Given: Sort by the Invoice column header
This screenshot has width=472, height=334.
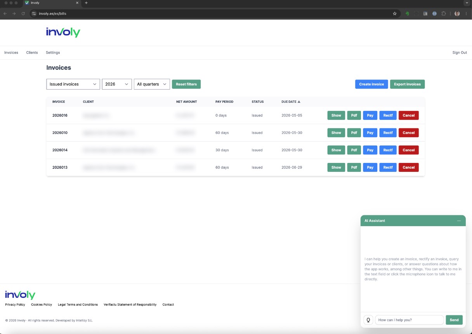Looking at the screenshot, I should coord(59,102).
